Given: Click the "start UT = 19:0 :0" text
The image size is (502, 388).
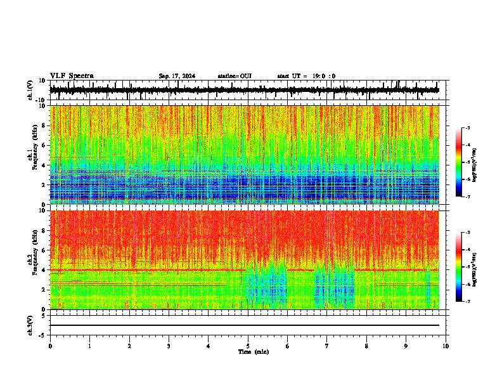Looking at the screenshot, I should tap(306, 76).
